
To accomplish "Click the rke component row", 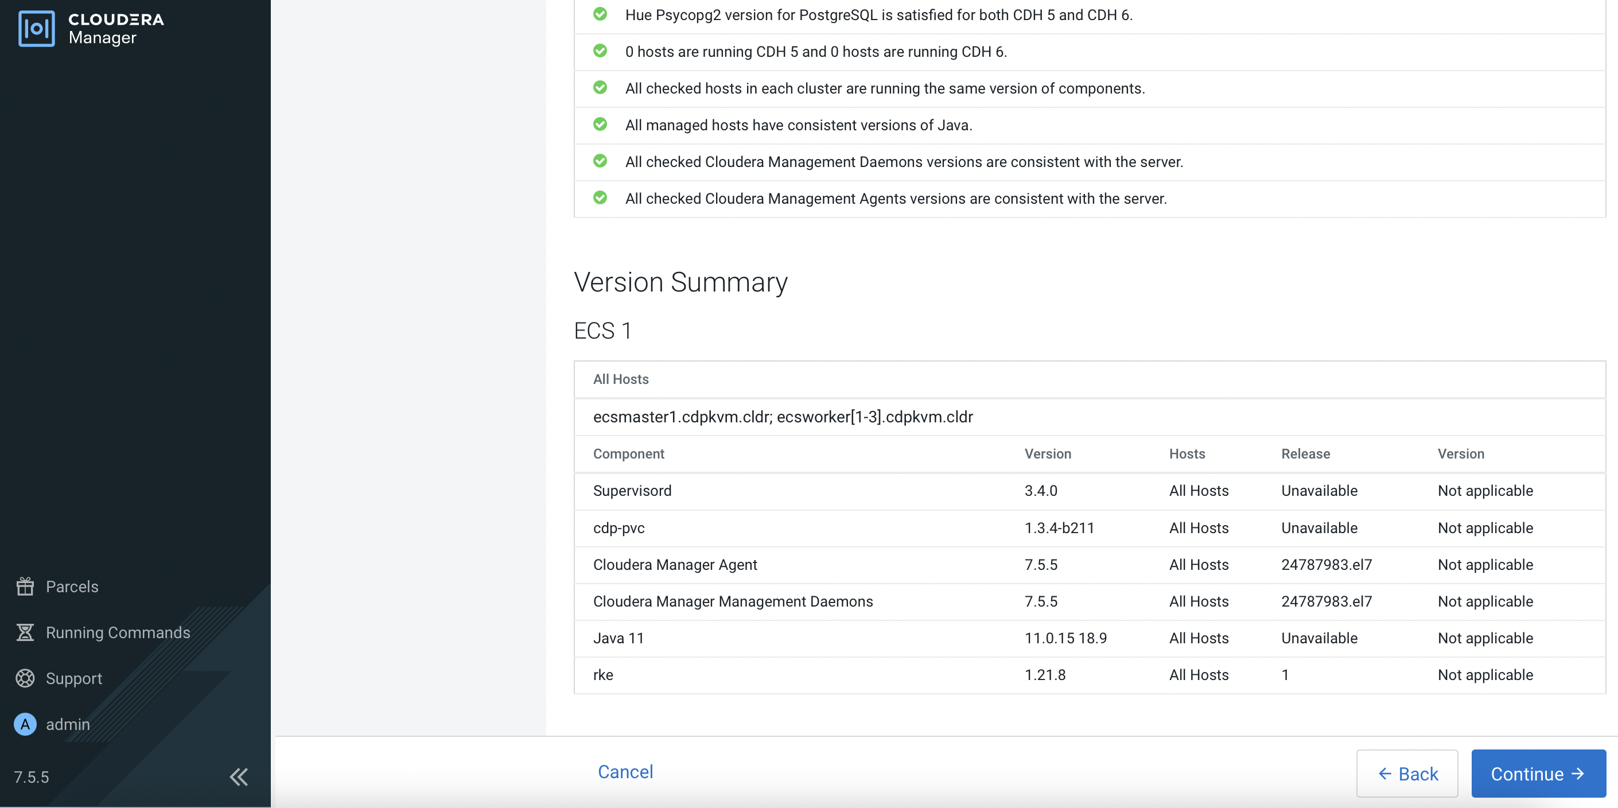I will click(603, 675).
